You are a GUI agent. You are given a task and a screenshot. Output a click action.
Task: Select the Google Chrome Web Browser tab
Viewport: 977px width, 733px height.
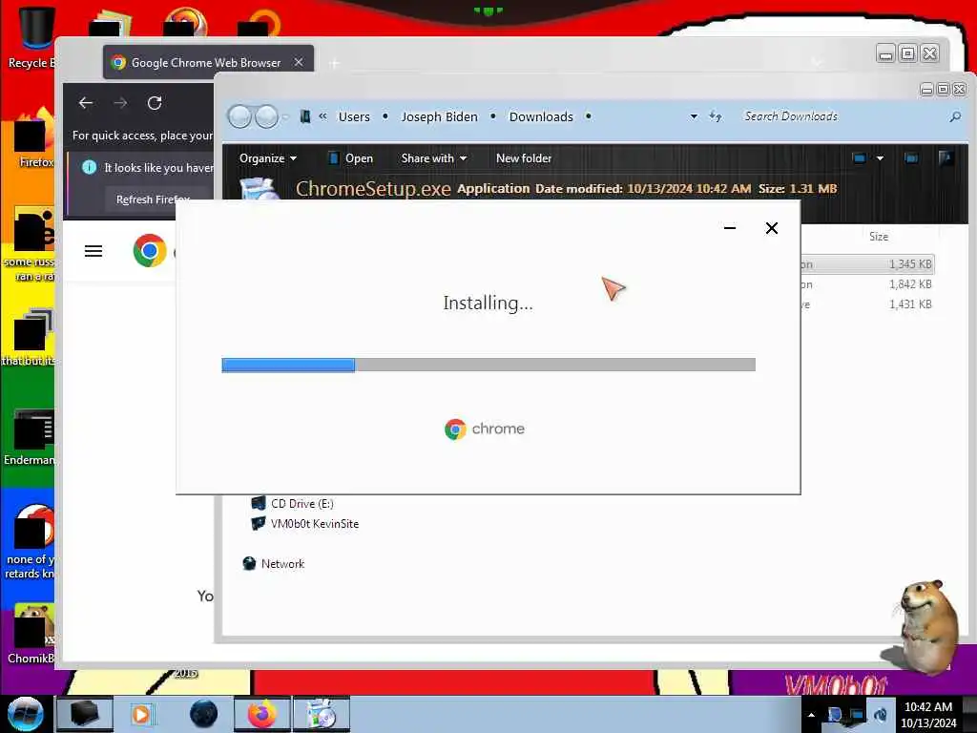(x=208, y=62)
